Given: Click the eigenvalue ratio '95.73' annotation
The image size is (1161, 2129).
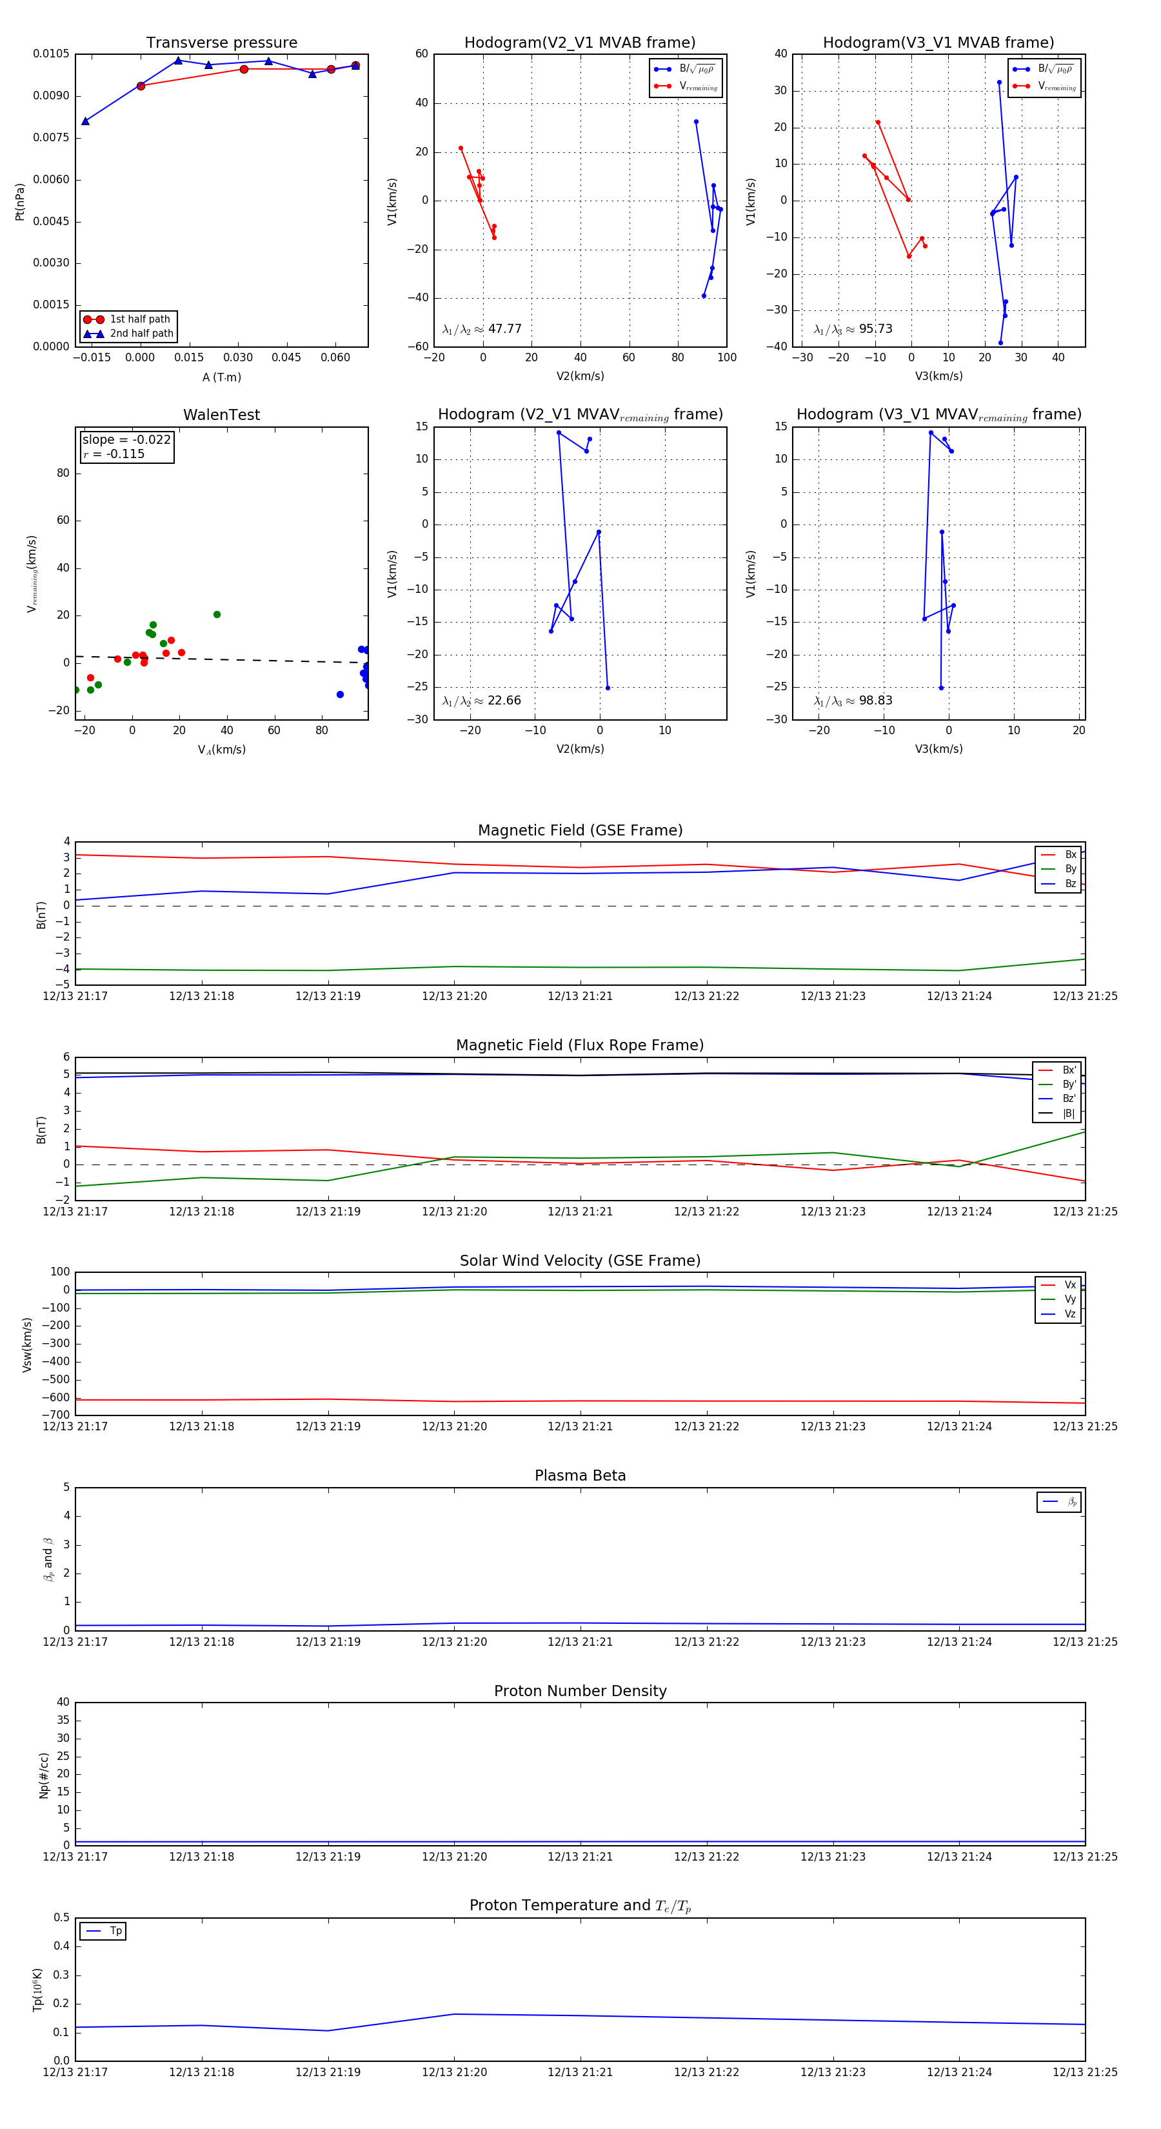Looking at the screenshot, I should pyautogui.click(x=853, y=329).
